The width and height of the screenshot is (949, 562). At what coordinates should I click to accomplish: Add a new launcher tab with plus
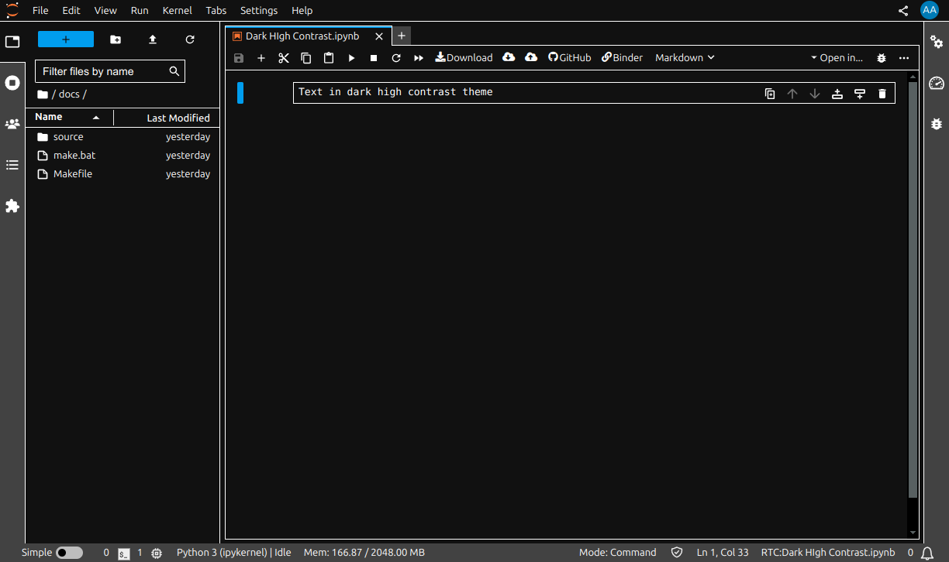point(401,36)
